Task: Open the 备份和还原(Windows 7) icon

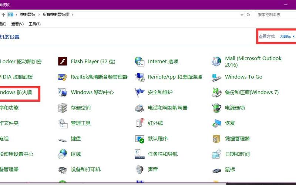Action: (x=216, y=92)
